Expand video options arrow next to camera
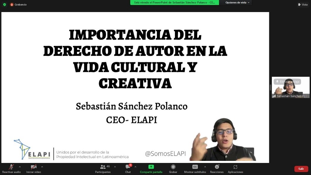 [42, 167]
